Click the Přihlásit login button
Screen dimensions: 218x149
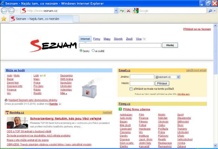pos(162,83)
